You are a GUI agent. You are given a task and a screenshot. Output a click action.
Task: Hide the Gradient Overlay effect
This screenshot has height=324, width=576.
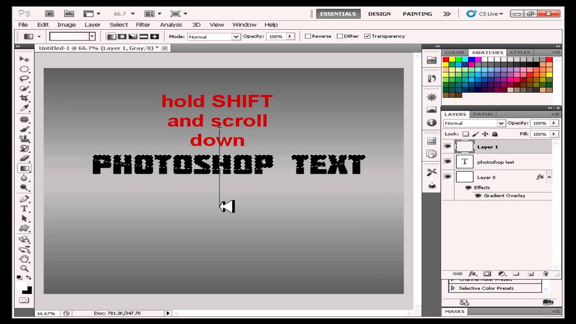pos(478,196)
